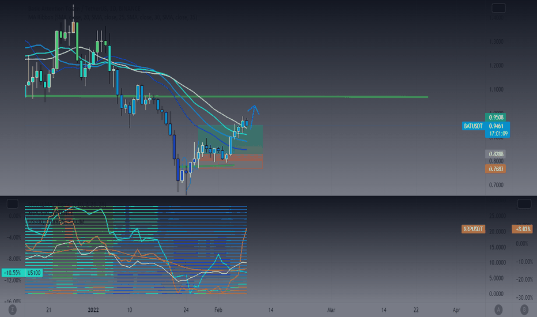Click the Z scale button at bottom left
Image resolution: width=537 pixels, height=317 pixels.
tap(13, 310)
